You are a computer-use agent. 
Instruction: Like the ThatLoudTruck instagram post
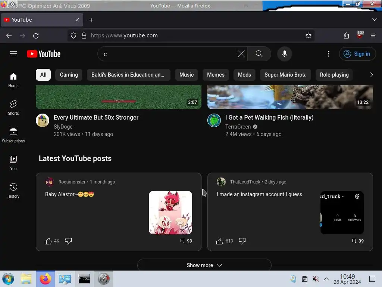pyautogui.click(x=219, y=241)
